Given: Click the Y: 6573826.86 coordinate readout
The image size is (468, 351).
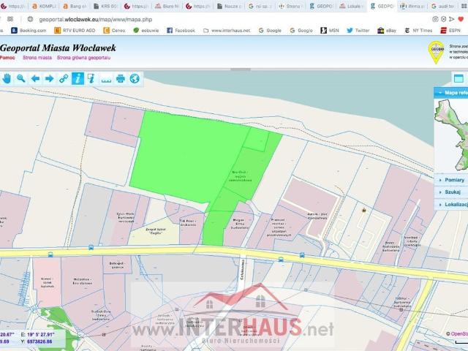Looking at the screenshot, I should click(37, 341).
